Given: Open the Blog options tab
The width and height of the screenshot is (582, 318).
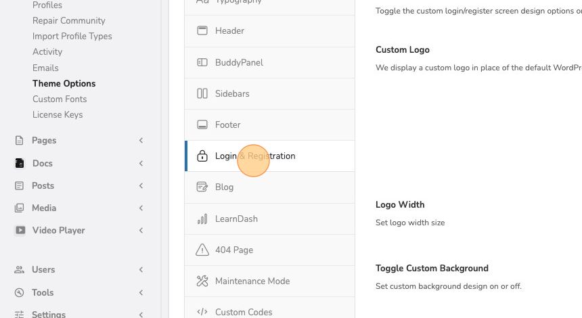Looking at the screenshot, I should (x=269, y=187).
